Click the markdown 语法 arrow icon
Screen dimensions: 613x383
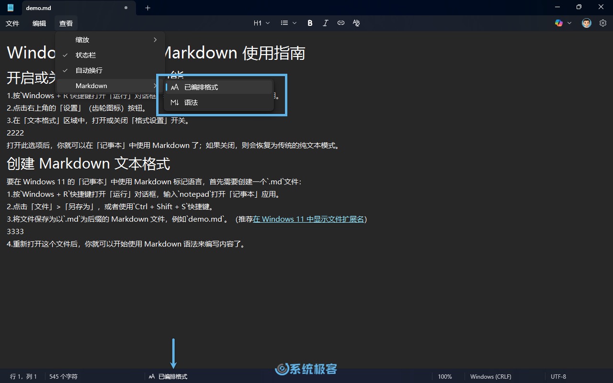[175, 102]
